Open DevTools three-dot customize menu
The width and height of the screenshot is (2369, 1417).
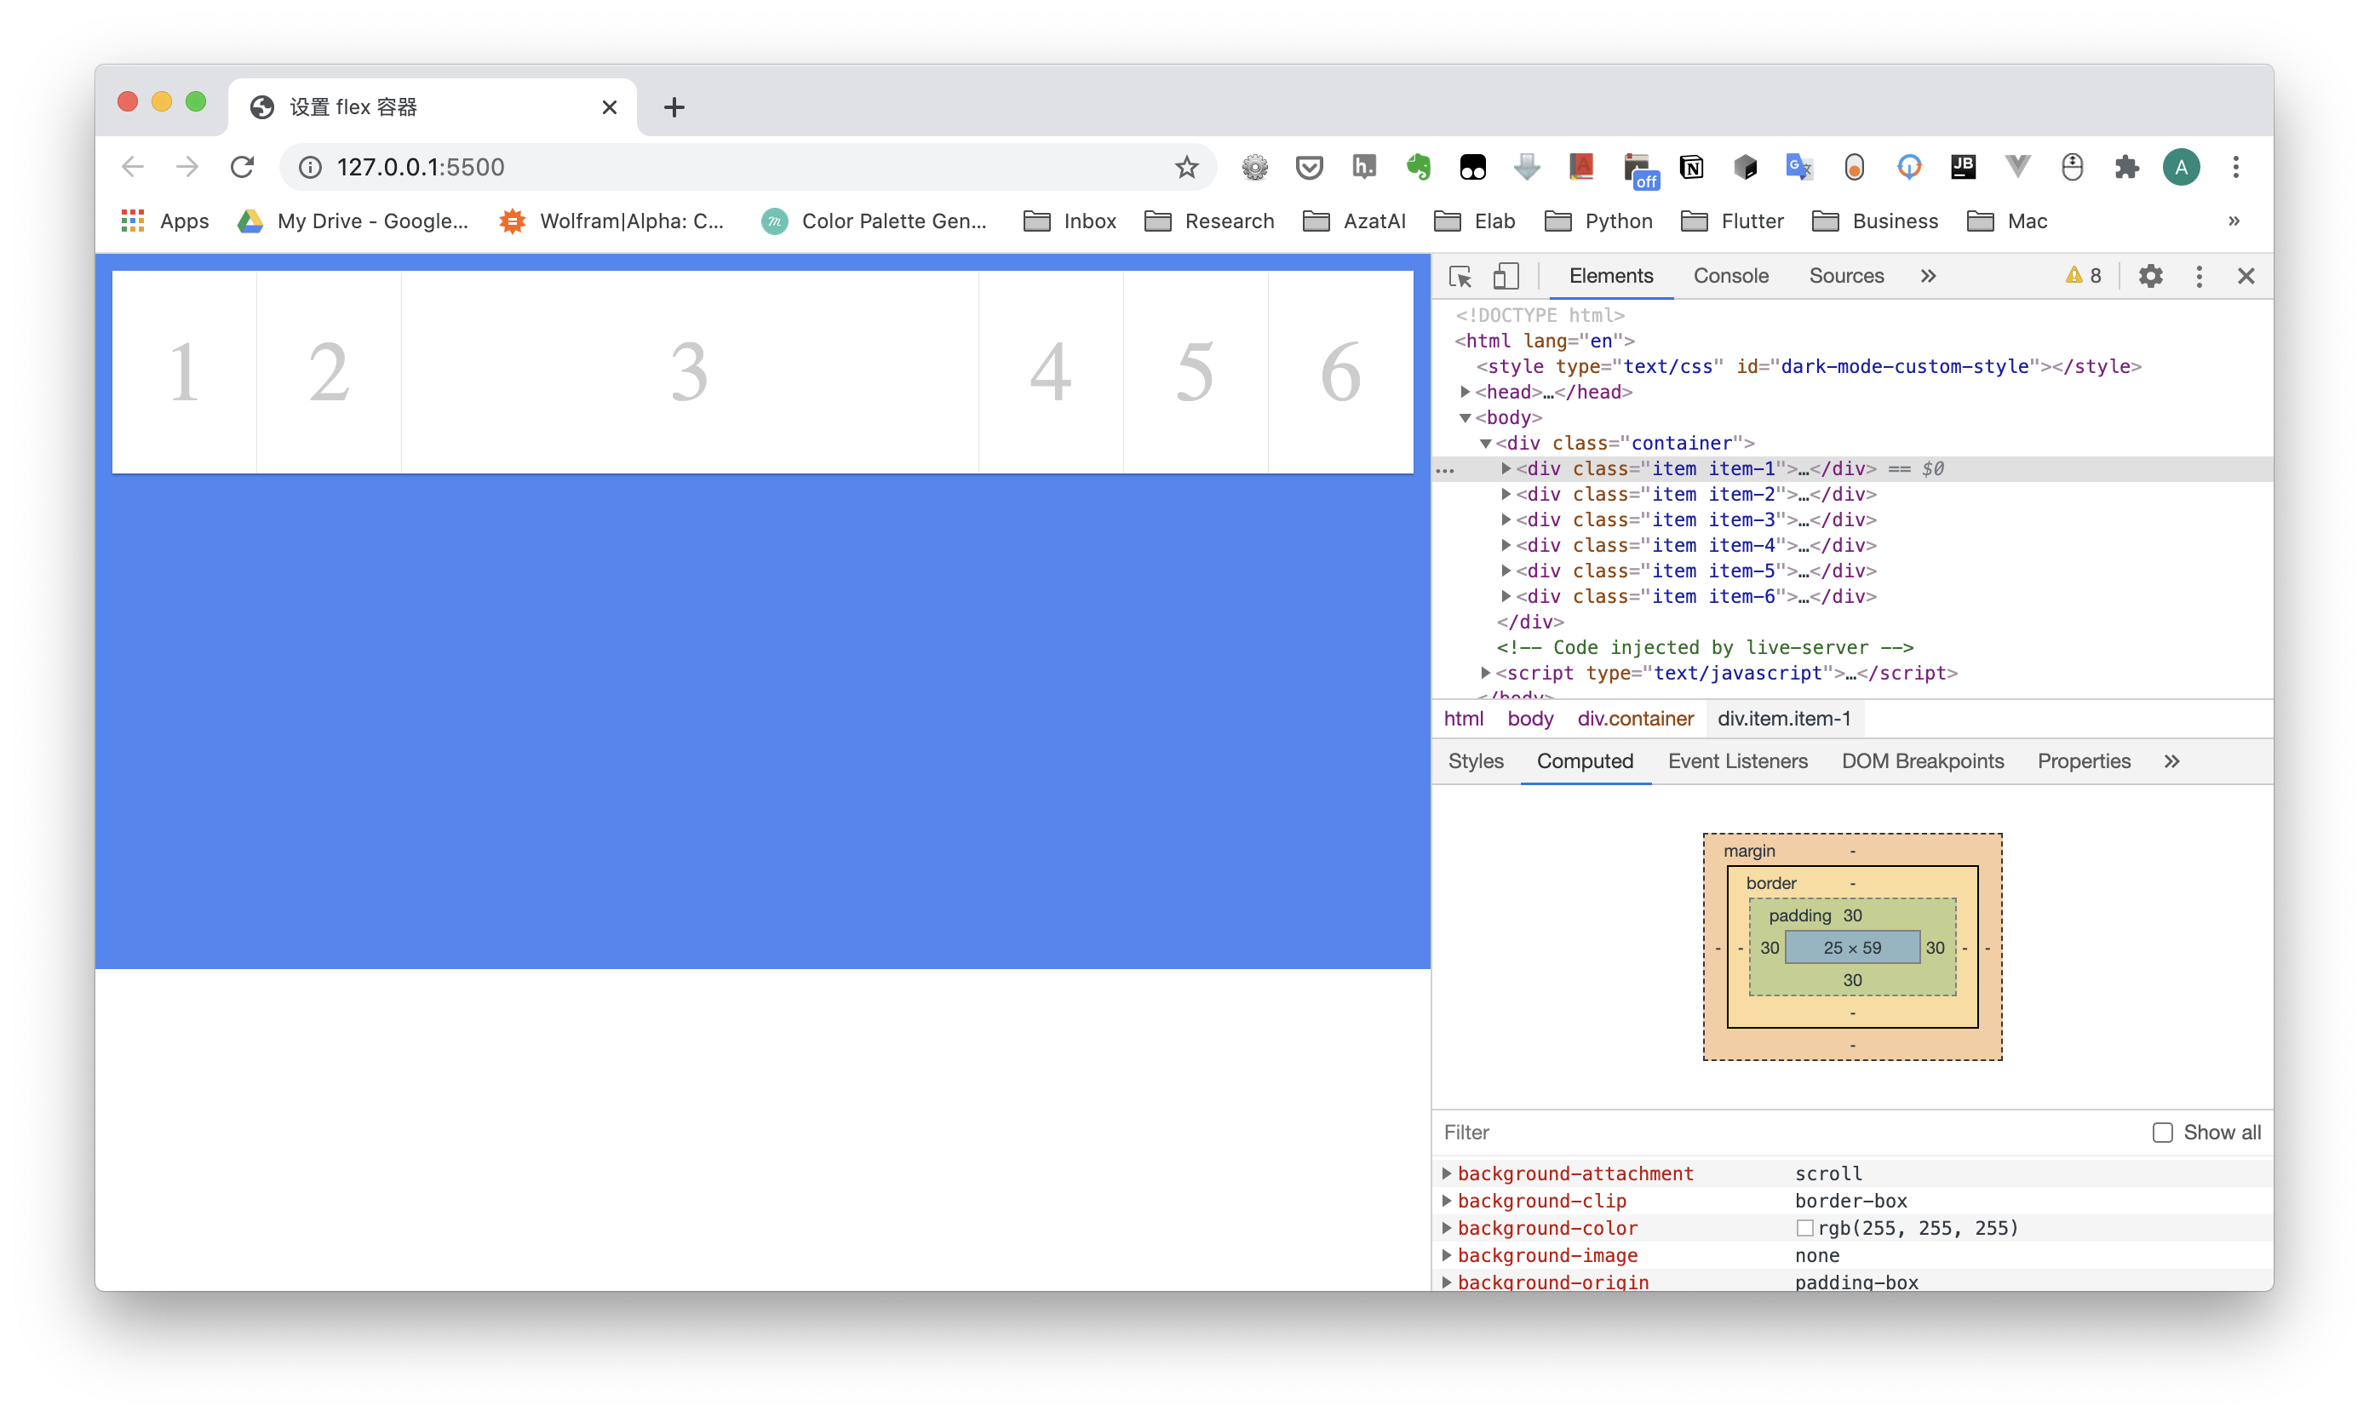[x=2199, y=276]
